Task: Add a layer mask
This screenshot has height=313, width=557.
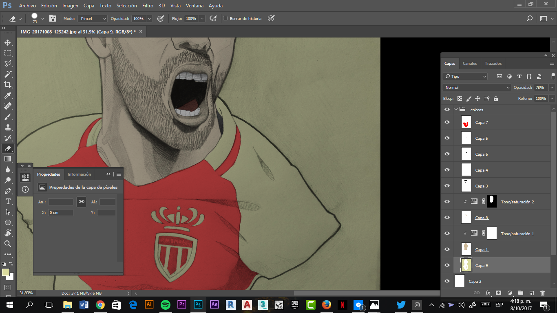Action: coord(498,293)
